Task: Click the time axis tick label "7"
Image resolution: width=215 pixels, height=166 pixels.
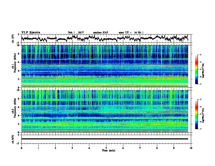Action: (x=140, y=148)
